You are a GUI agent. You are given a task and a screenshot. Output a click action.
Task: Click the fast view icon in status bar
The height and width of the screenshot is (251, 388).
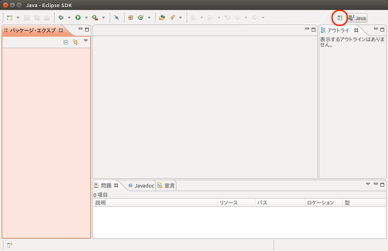(x=10, y=245)
